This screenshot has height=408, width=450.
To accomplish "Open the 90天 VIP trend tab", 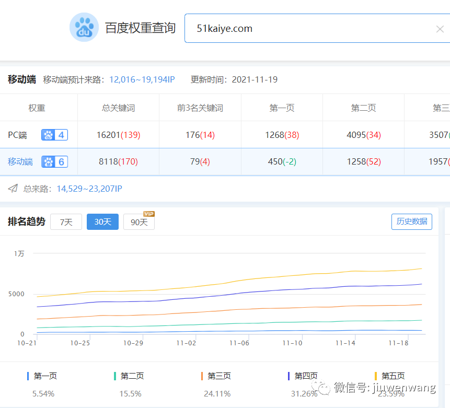I will (x=139, y=222).
